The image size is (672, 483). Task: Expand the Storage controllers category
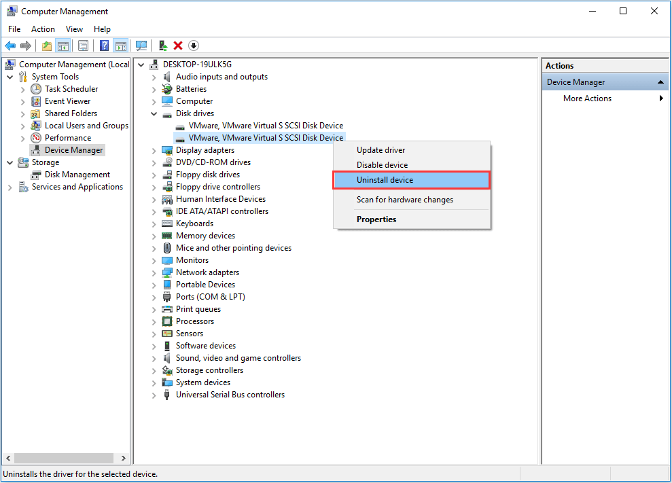(154, 370)
